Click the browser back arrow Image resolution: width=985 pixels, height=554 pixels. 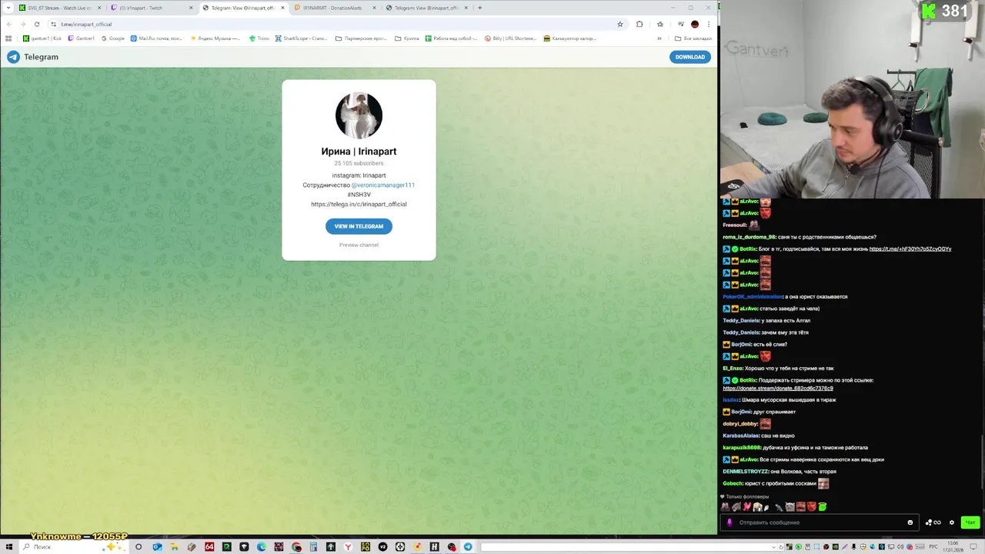point(9,24)
